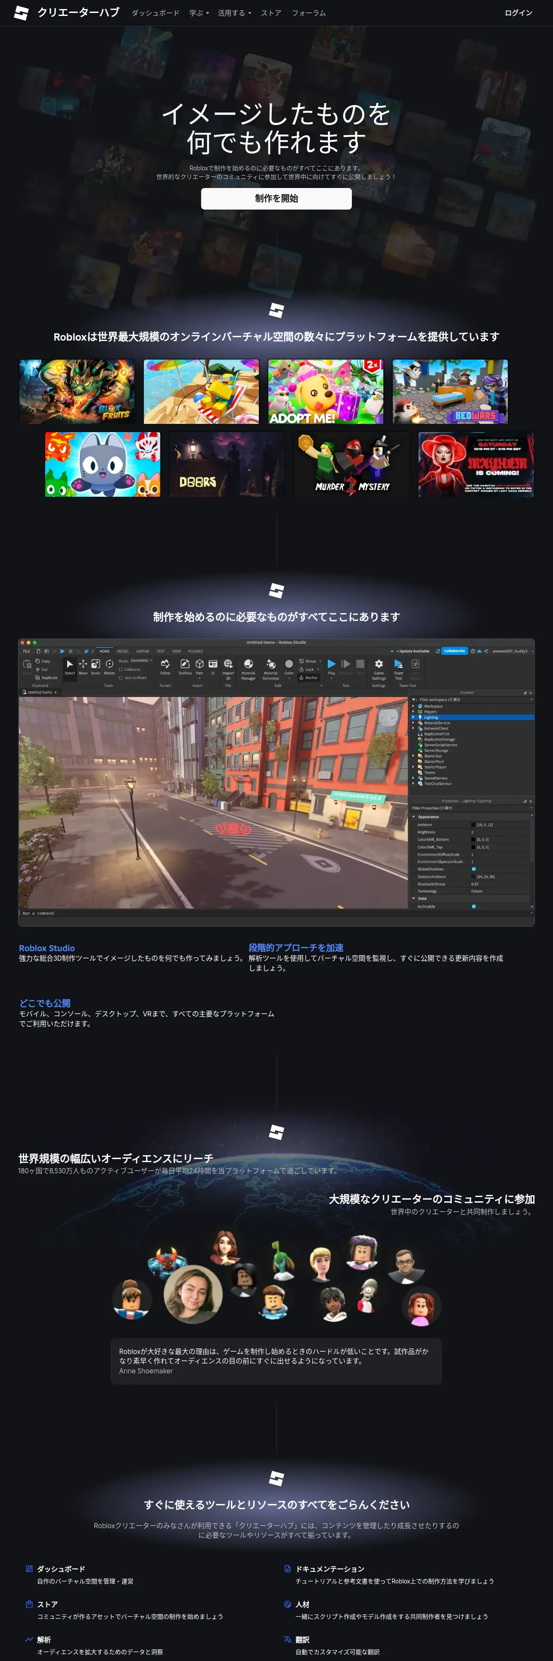Select the purple-haired avatar with goggles

coord(363,1253)
